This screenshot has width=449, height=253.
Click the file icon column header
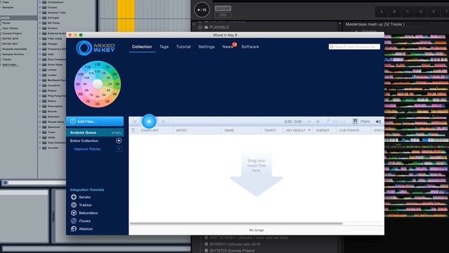coord(133,130)
